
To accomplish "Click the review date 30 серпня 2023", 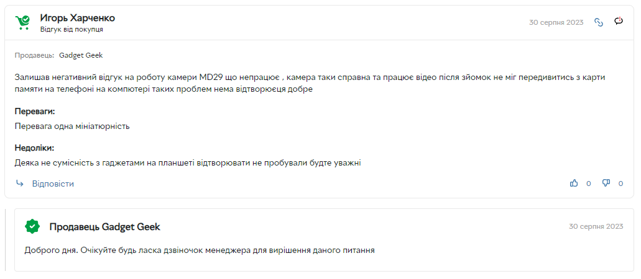I will (556, 22).
